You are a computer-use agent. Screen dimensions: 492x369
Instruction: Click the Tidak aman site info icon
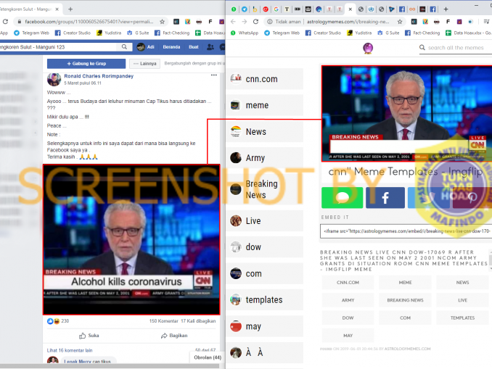tap(269, 22)
